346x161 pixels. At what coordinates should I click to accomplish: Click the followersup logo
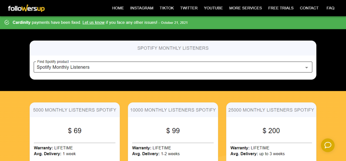click(x=26, y=8)
